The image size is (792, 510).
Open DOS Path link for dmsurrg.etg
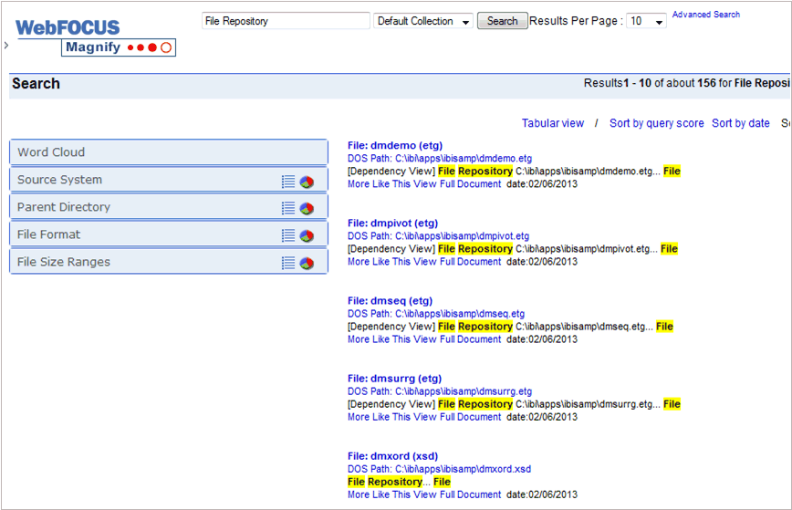coord(440,391)
